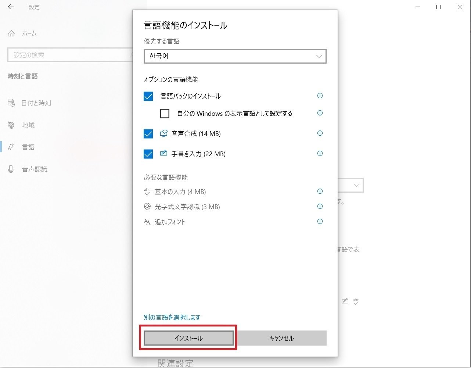
Task: Open 別の言語を選択します link
Action: (171, 317)
